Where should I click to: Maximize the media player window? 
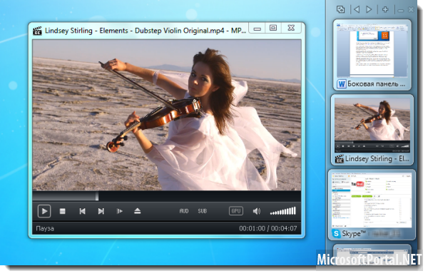(x=273, y=28)
